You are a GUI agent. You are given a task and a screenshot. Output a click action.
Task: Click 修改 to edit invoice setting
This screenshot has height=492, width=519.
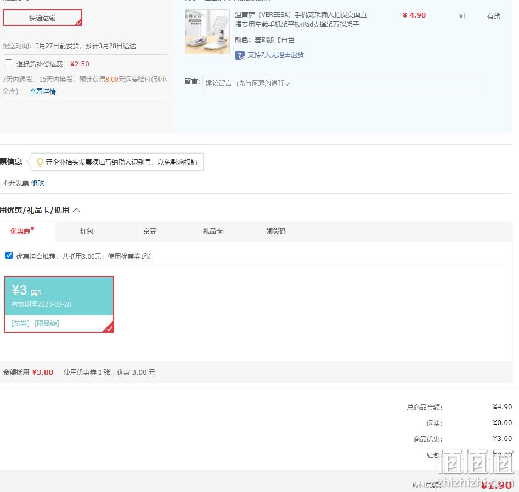(x=37, y=183)
